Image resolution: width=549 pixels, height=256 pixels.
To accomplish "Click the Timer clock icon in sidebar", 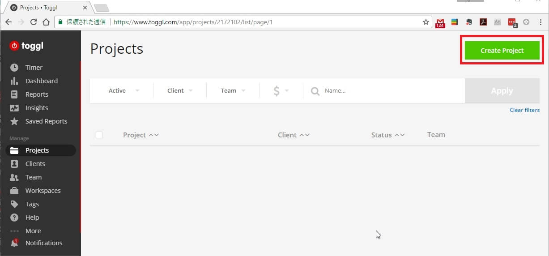I will [14, 68].
